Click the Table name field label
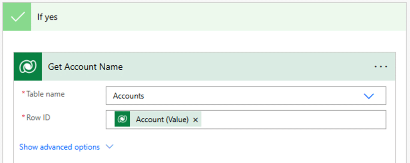The height and width of the screenshot is (163, 410). [45, 94]
